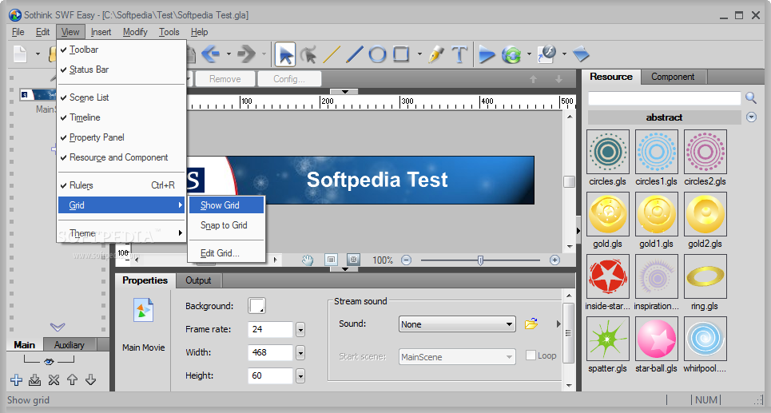Switch to the Component tab
Image resolution: width=771 pixels, height=413 pixels.
(673, 77)
